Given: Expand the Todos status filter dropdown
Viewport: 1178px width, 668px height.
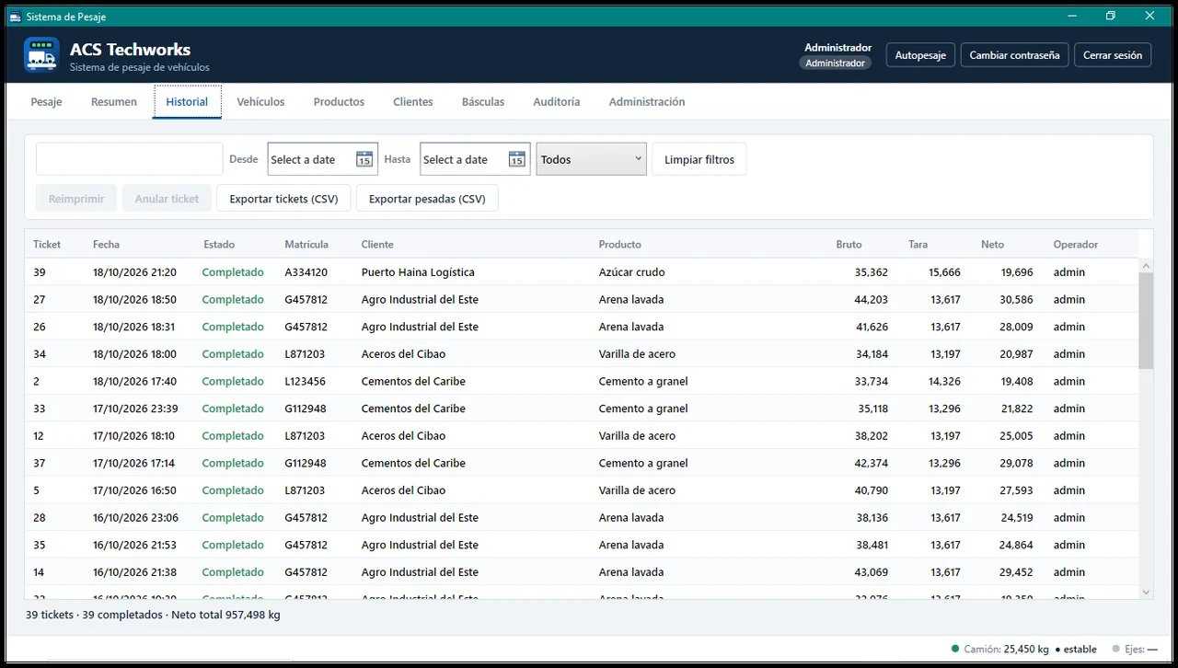Looking at the screenshot, I should coord(591,159).
